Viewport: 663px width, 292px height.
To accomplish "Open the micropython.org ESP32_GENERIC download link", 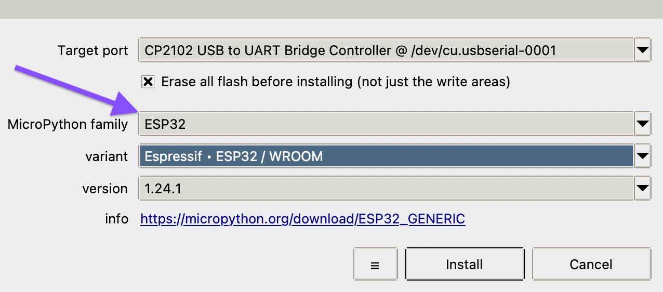I will pos(303,219).
